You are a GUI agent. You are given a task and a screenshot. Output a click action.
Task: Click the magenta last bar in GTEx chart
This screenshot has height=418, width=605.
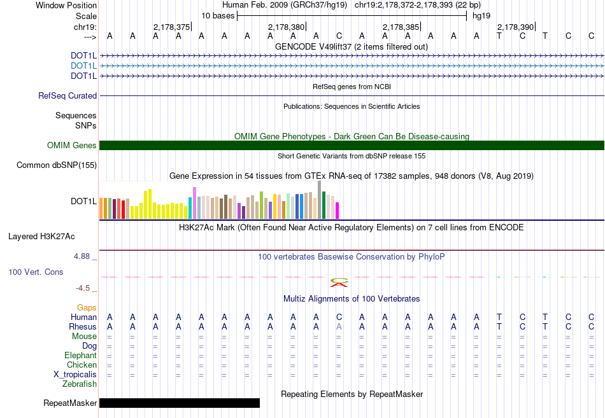[338, 211]
